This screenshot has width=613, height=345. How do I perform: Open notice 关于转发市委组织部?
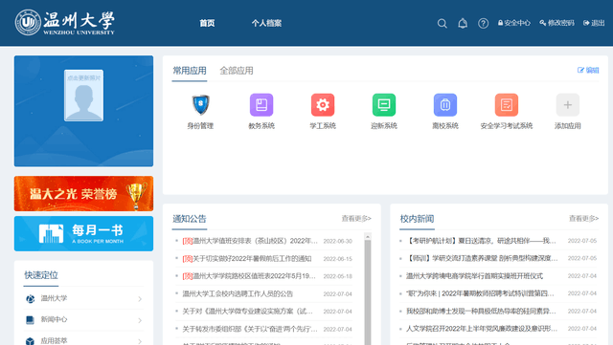[x=250, y=329]
